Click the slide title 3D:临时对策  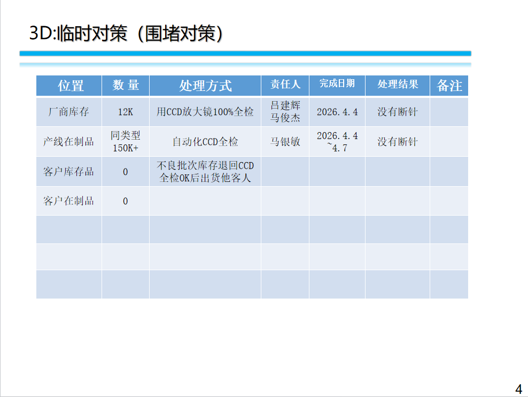click(126, 33)
